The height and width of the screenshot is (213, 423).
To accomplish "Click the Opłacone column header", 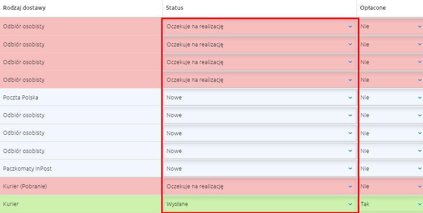I will (x=373, y=8).
